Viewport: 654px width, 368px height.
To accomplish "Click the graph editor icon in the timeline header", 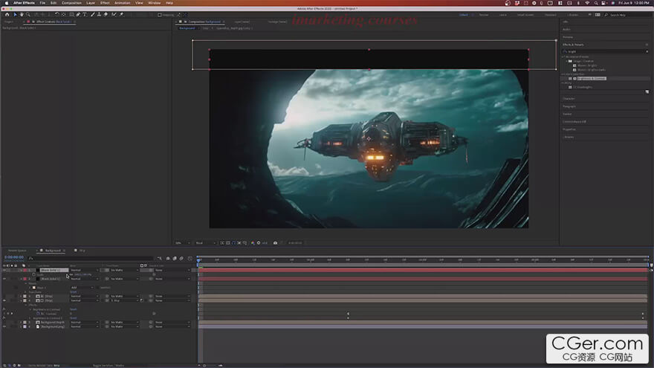I will click(190, 259).
